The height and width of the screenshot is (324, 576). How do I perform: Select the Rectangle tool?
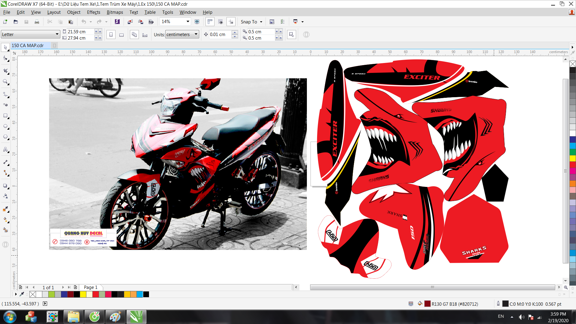(5, 116)
